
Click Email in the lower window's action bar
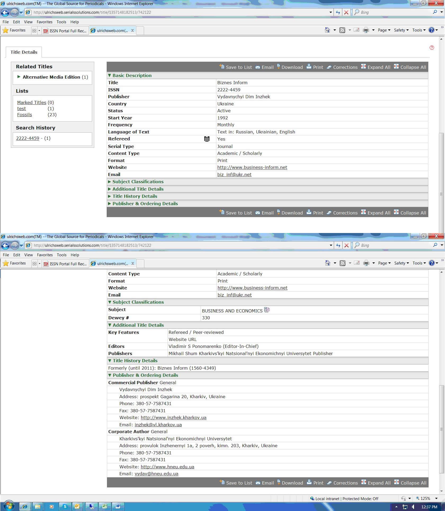265,483
